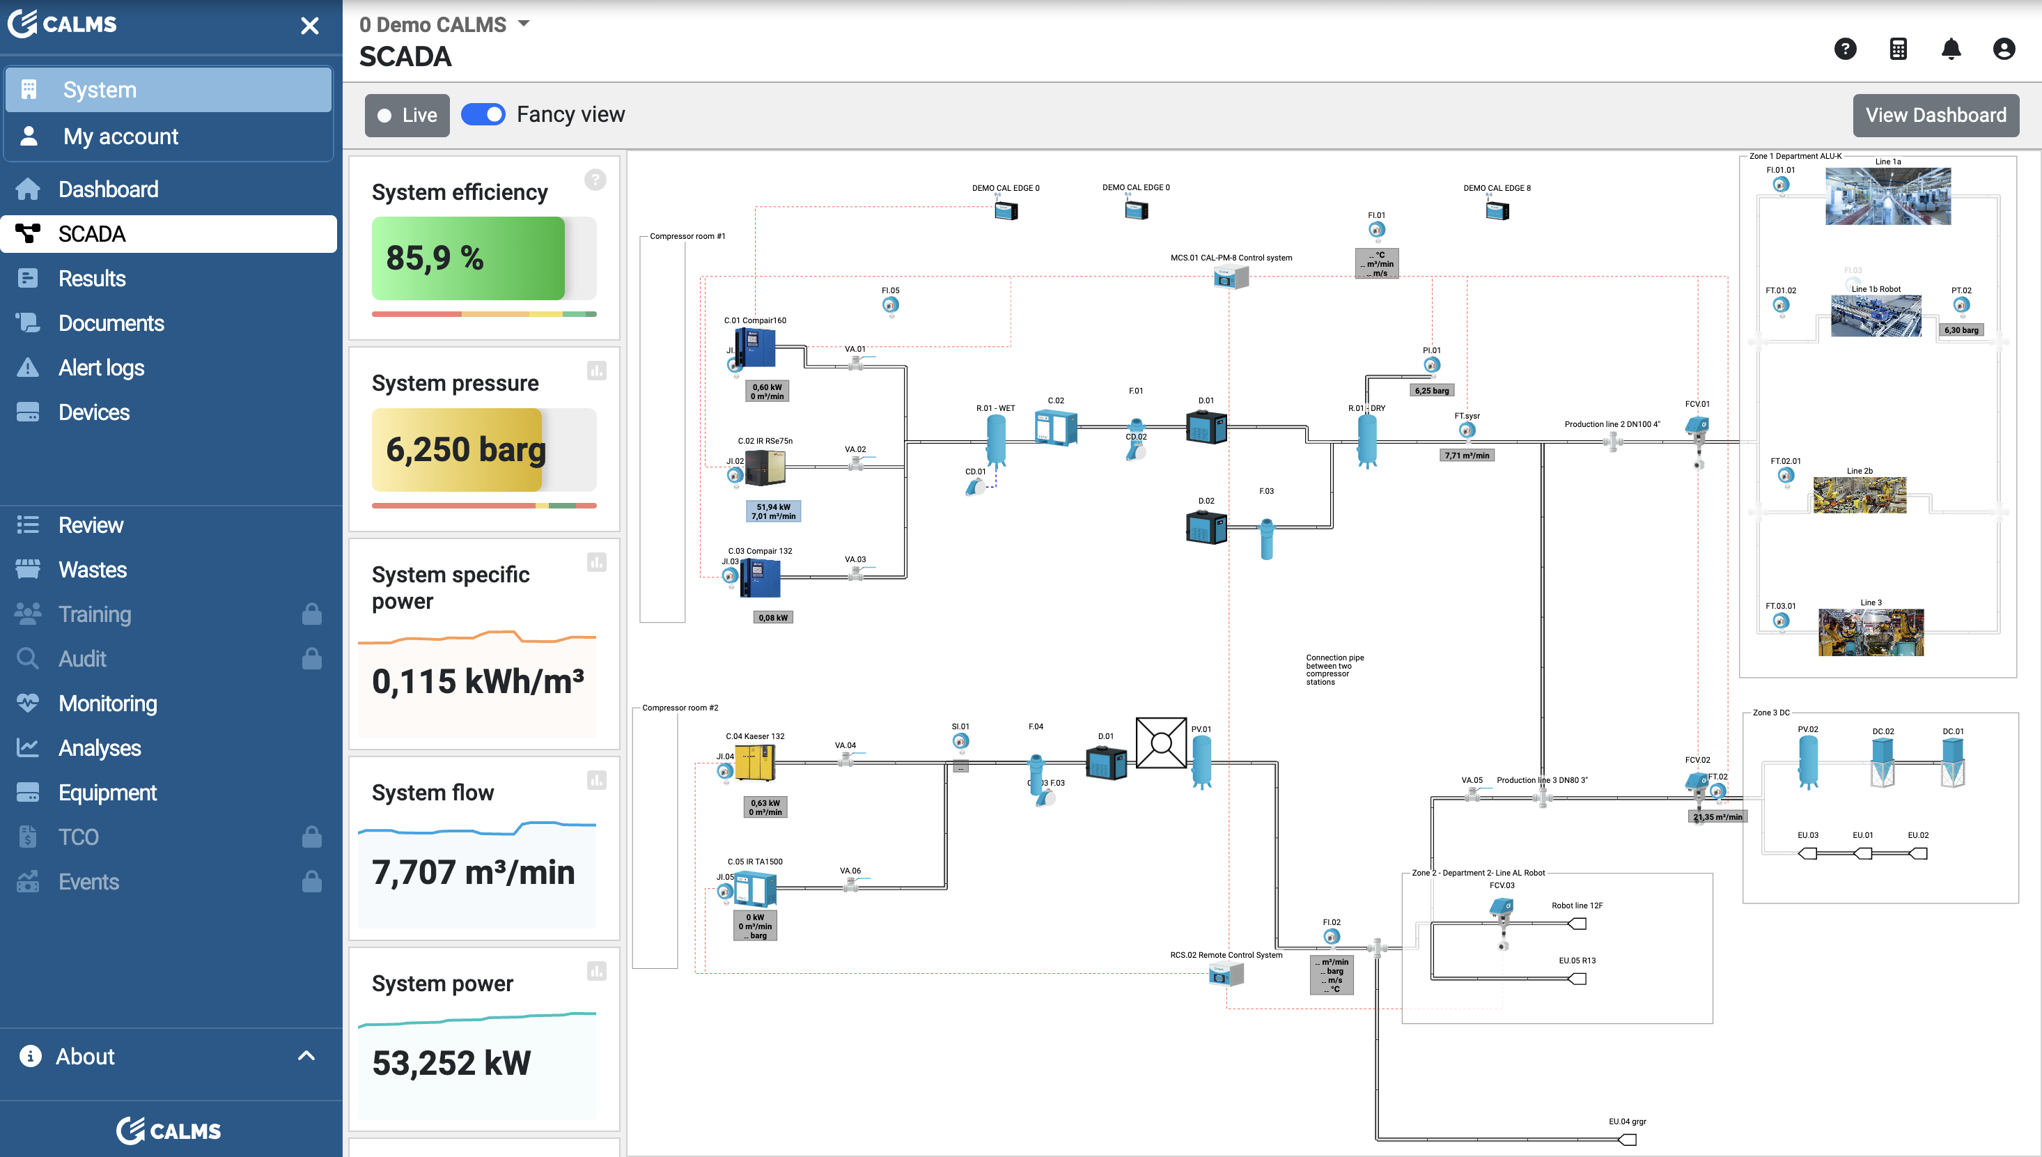Go to the Review section

point(169,525)
